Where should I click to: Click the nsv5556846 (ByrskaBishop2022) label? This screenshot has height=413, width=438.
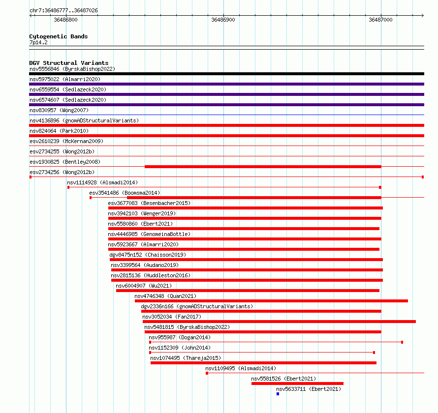(72, 69)
